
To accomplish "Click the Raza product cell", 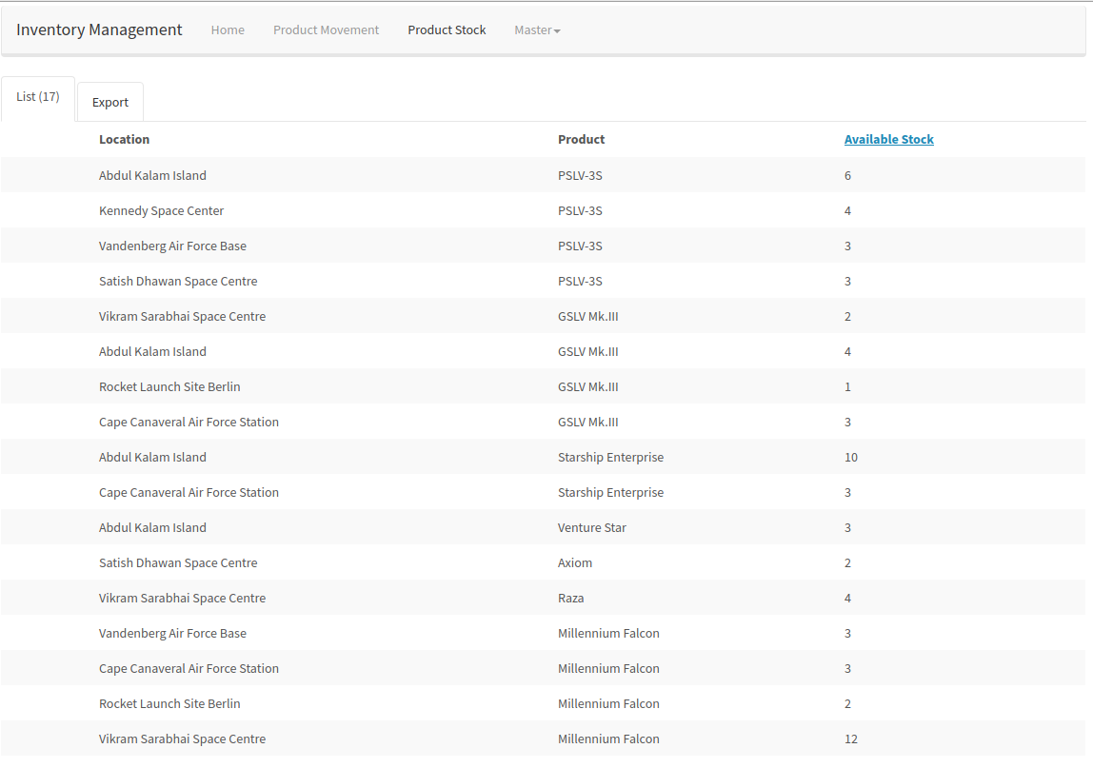I will (571, 598).
